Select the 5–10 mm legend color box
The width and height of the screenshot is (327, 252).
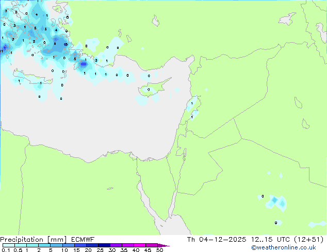[56, 245]
